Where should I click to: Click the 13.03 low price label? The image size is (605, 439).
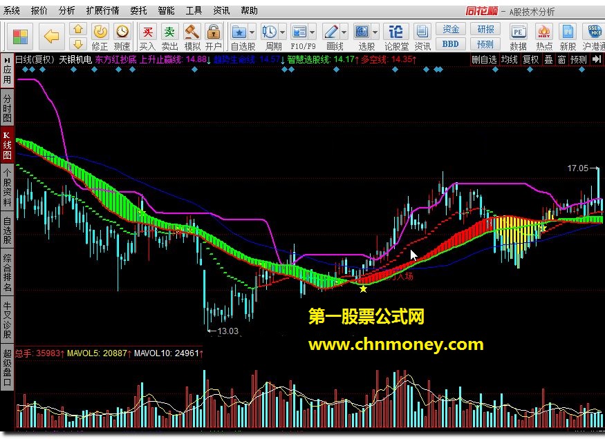pyautogui.click(x=227, y=331)
